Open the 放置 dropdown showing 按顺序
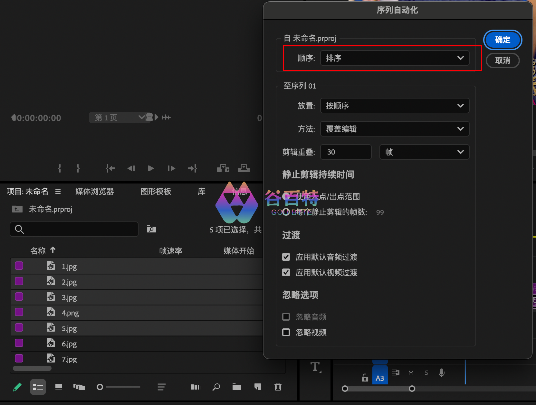Viewport: 536px width, 405px height. pos(395,106)
